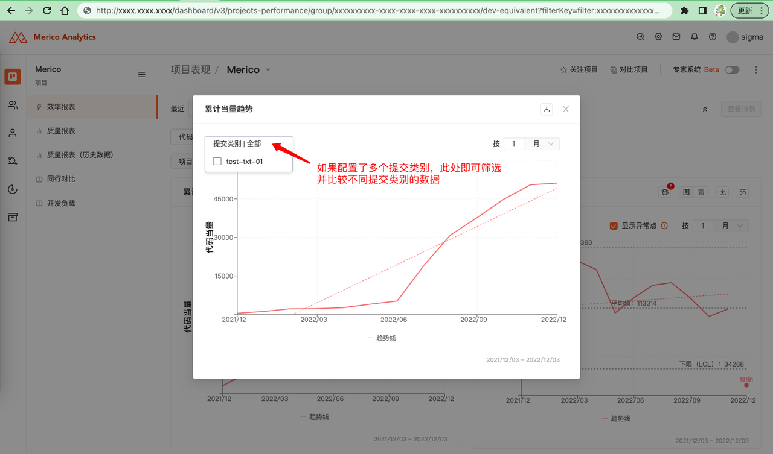
Task: Open the three-dot more options menu
Action: pyautogui.click(x=756, y=70)
